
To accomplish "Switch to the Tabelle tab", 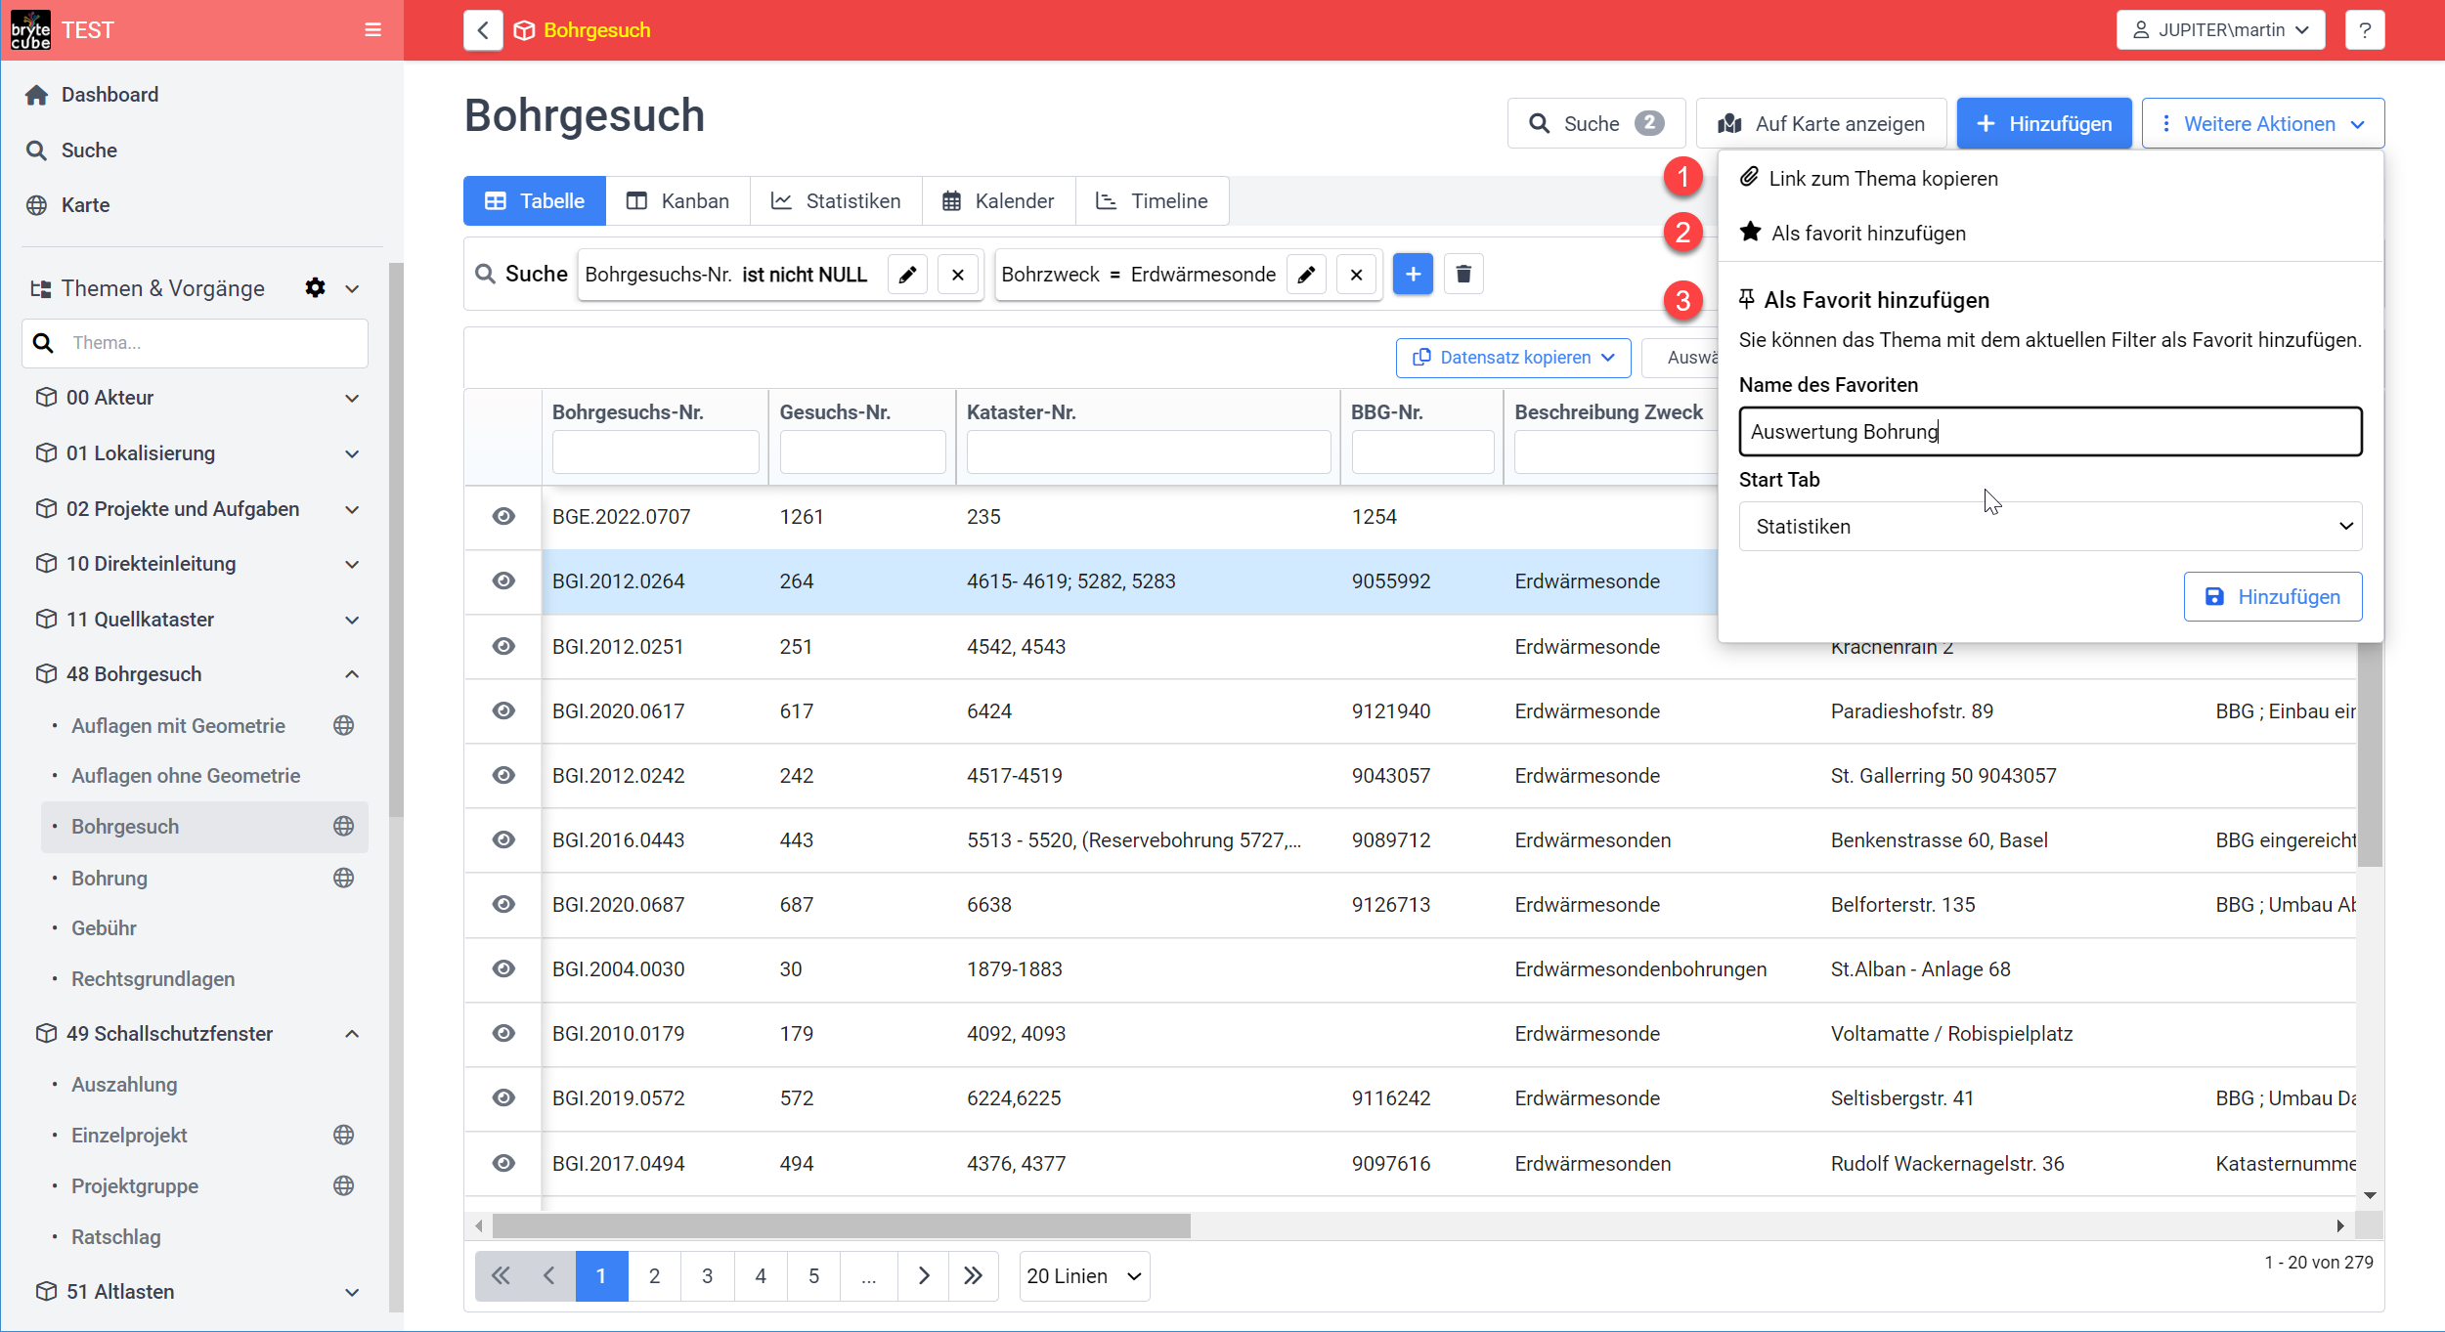I will [535, 201].
